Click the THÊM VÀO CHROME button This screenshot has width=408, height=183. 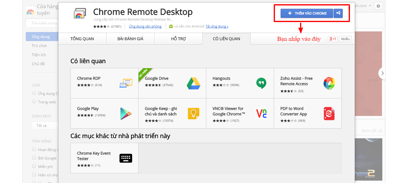tap(307, 13)
